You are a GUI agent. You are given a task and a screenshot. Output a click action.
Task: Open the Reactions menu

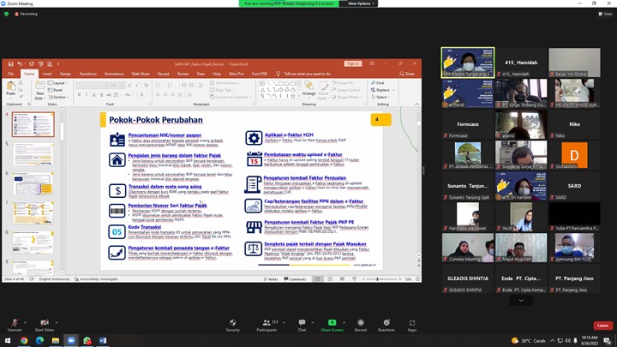386,320
